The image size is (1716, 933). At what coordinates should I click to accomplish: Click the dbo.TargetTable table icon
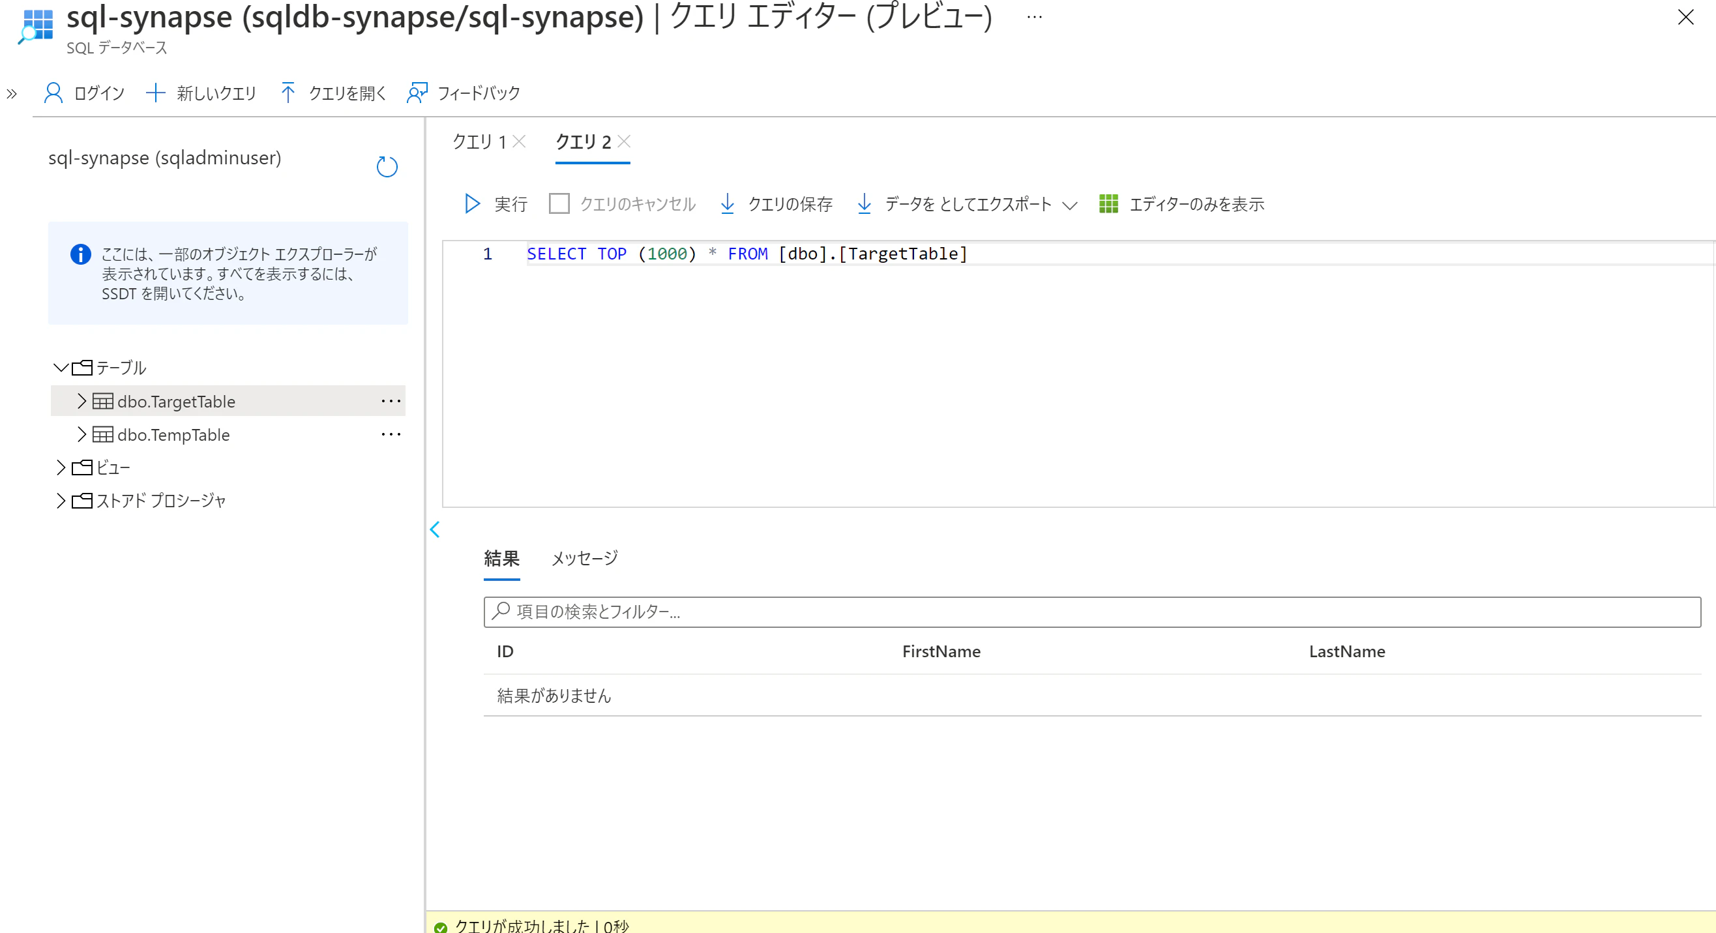tap(102, 401)
